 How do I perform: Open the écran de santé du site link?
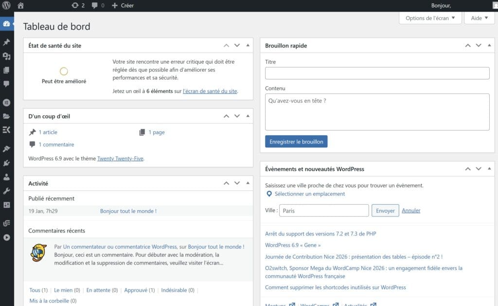point(209,91)
